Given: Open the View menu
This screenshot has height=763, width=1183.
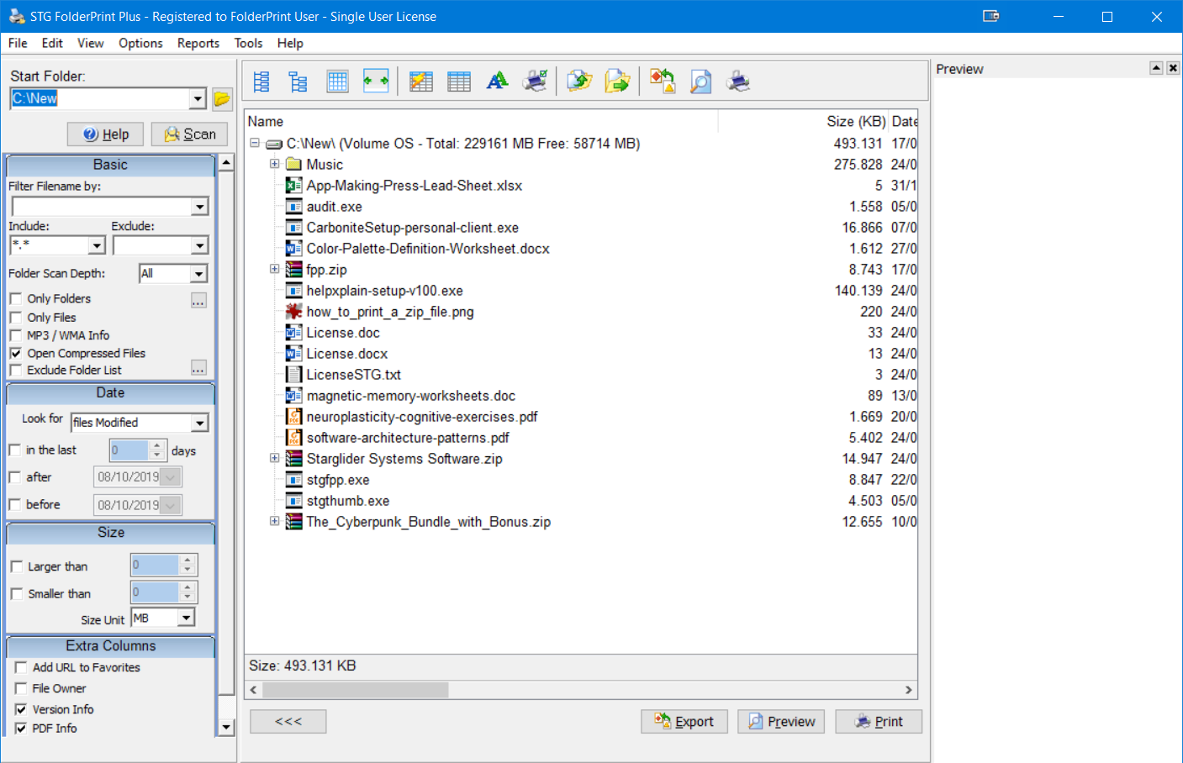Looking at the screenshot, I should pyautogui.click(x=91, y=43).
